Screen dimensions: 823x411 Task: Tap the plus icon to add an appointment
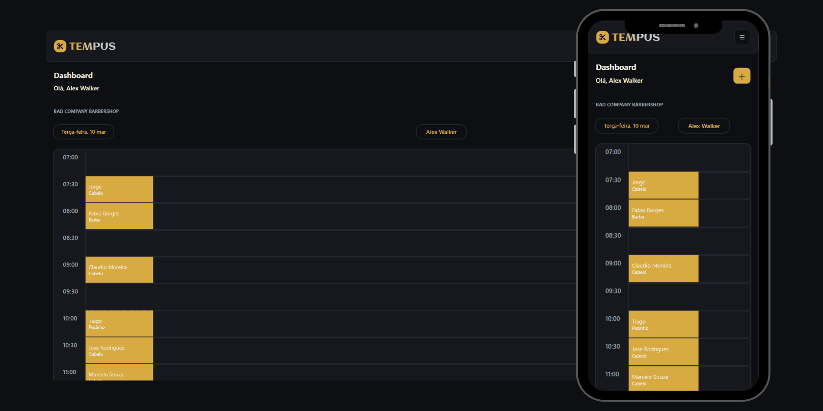tap(742, 76)
